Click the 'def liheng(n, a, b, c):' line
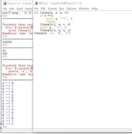The width and height of the screenshot is (132, 134). 51,13
